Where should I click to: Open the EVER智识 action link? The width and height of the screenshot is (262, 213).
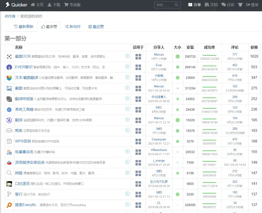24,67
